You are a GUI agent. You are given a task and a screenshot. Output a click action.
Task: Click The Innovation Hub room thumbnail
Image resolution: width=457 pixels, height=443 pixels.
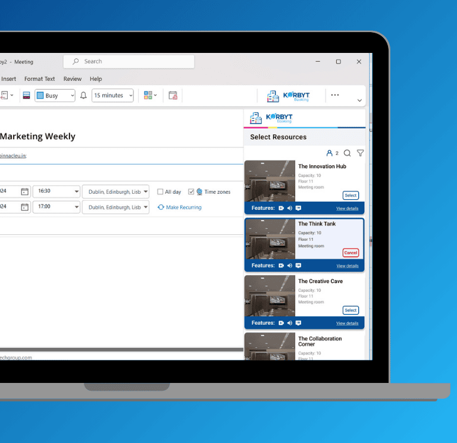(x=270, y=181)
